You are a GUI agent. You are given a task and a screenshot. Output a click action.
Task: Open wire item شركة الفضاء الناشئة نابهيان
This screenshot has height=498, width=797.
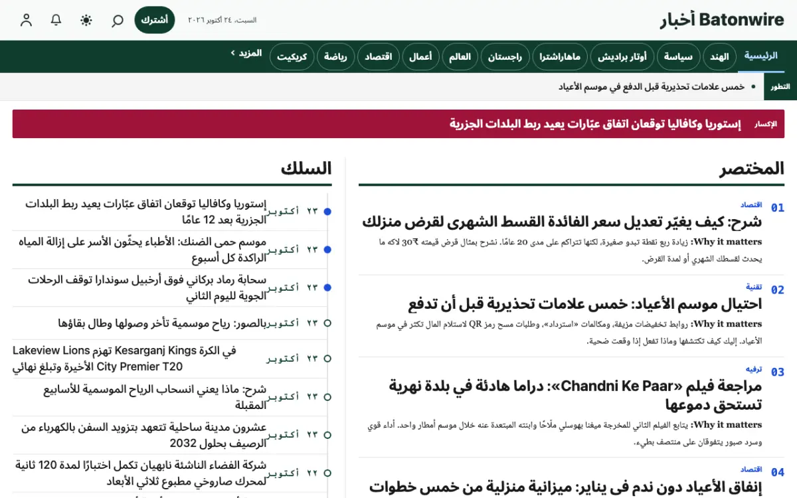pos(140,473)
